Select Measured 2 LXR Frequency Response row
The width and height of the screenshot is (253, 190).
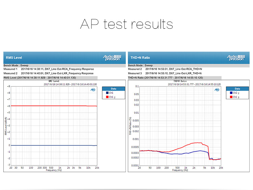(49, 73)
